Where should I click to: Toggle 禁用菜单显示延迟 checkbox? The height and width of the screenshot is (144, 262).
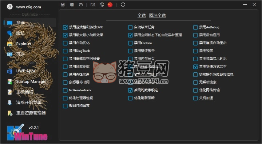195,59
